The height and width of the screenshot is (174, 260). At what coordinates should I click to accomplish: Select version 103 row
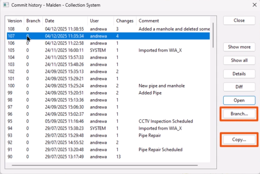108,64
